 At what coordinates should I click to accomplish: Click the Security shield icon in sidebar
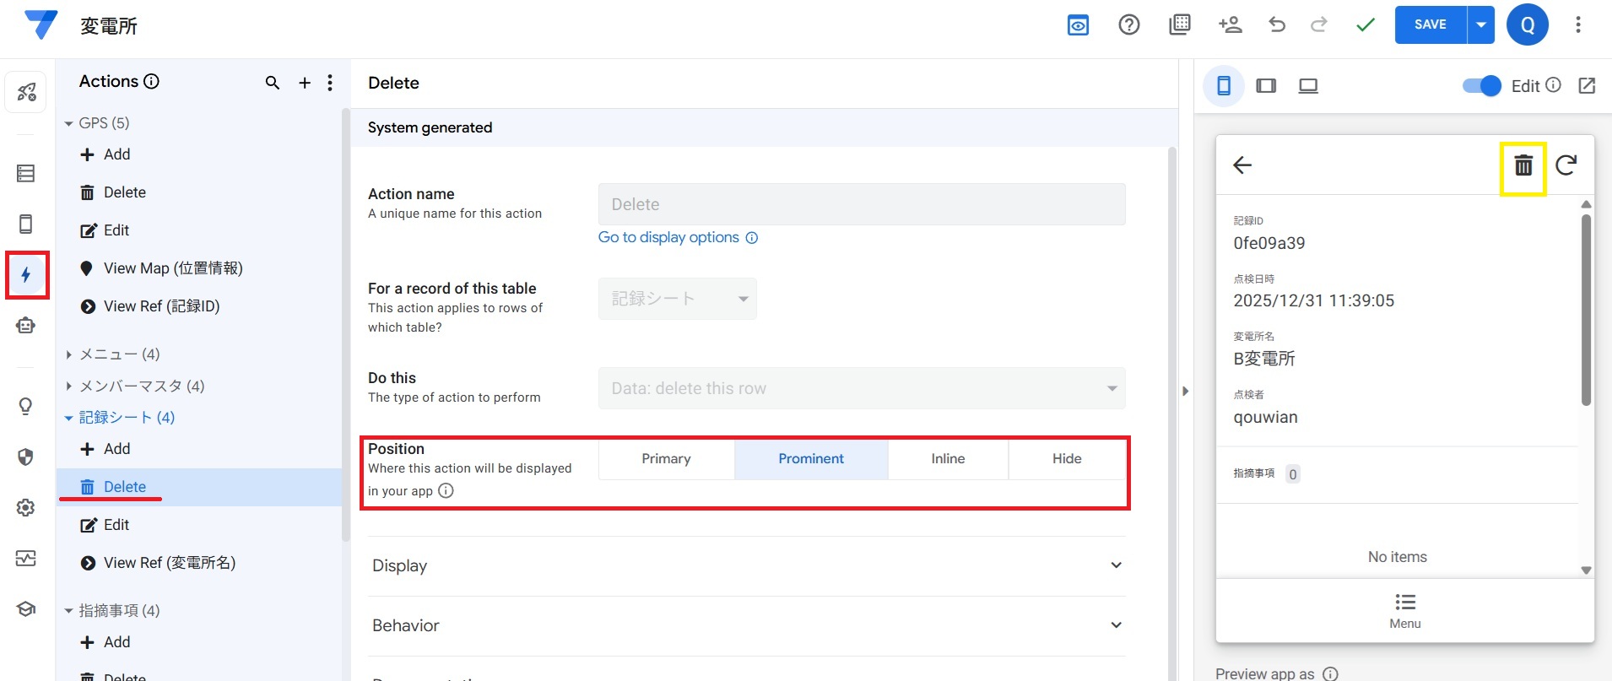[25, 457]
